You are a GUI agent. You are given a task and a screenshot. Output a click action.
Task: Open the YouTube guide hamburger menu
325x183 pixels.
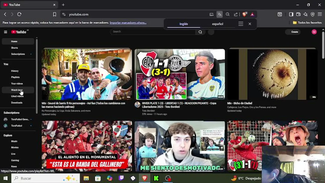(x=5, y=32)
